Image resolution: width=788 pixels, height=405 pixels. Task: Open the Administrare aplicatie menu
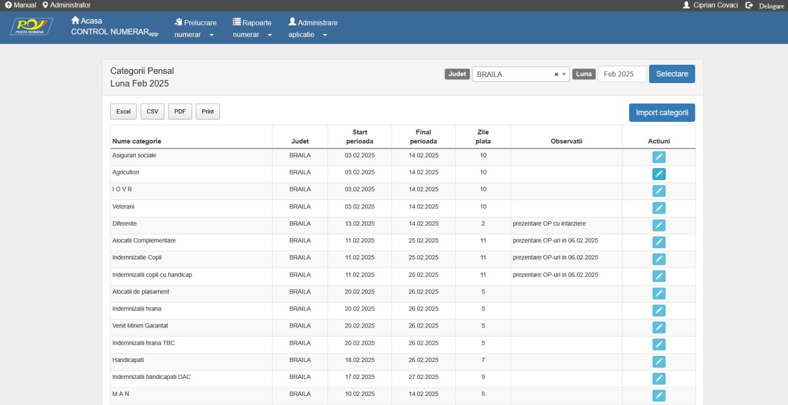coord(312,28)
